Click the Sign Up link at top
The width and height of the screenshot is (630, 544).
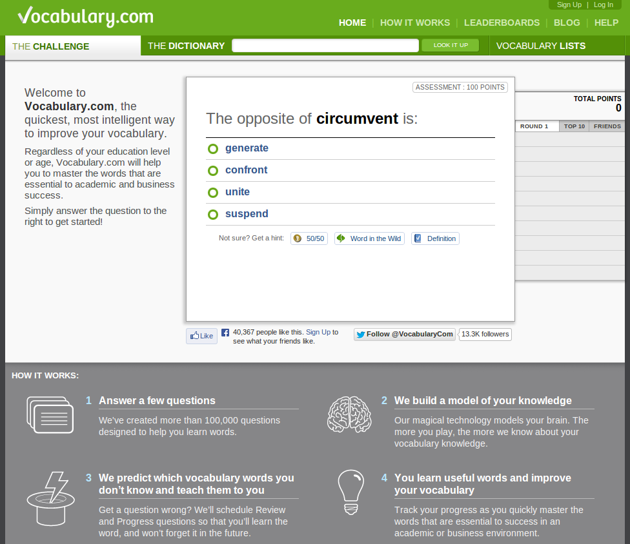coord(569,5)
